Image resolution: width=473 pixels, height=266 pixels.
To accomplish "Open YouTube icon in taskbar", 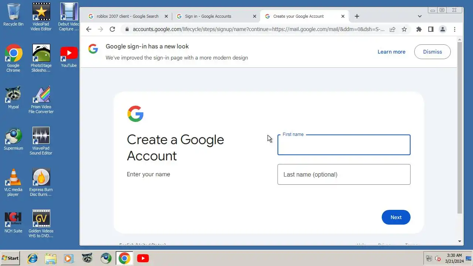I will [x=143, y=258].
